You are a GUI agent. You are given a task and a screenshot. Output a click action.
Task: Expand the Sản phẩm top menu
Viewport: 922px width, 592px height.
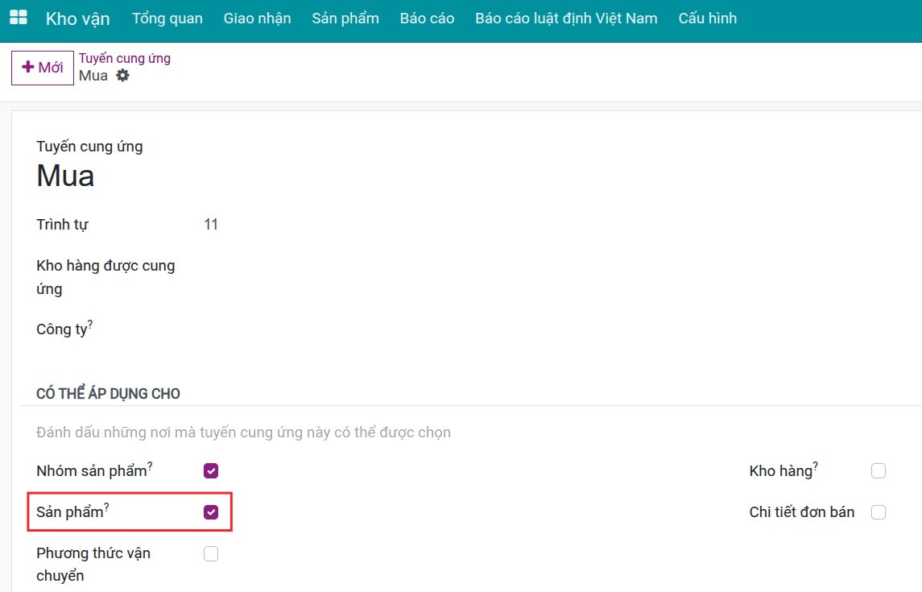345,18
